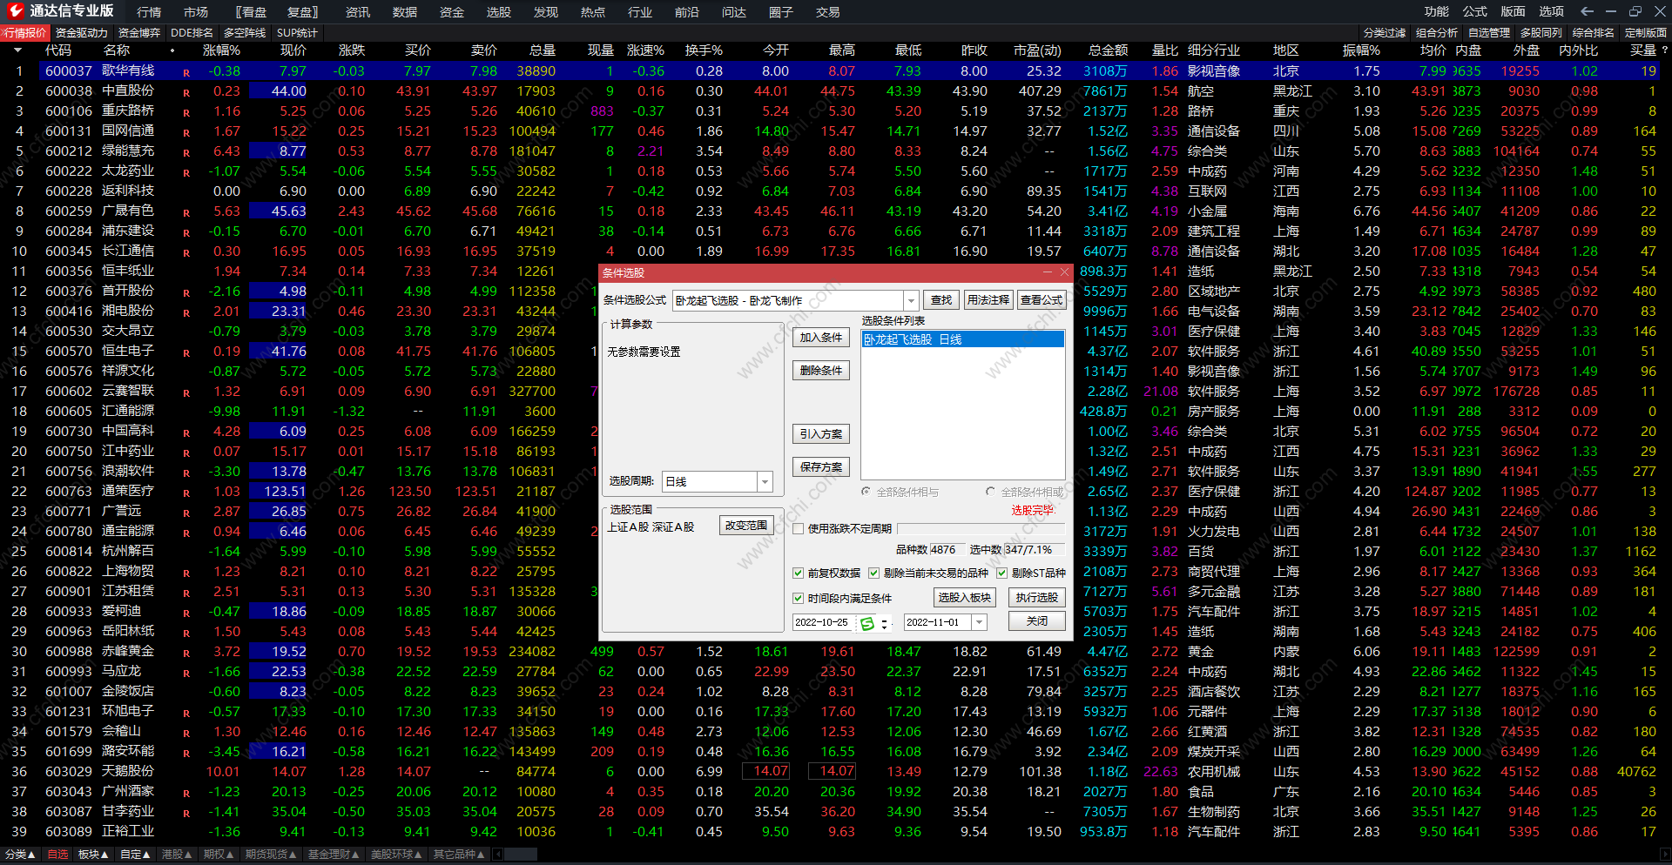Close the 条件选股 dialog with X
This screenshot has height=865, width=1672.
1063,272
